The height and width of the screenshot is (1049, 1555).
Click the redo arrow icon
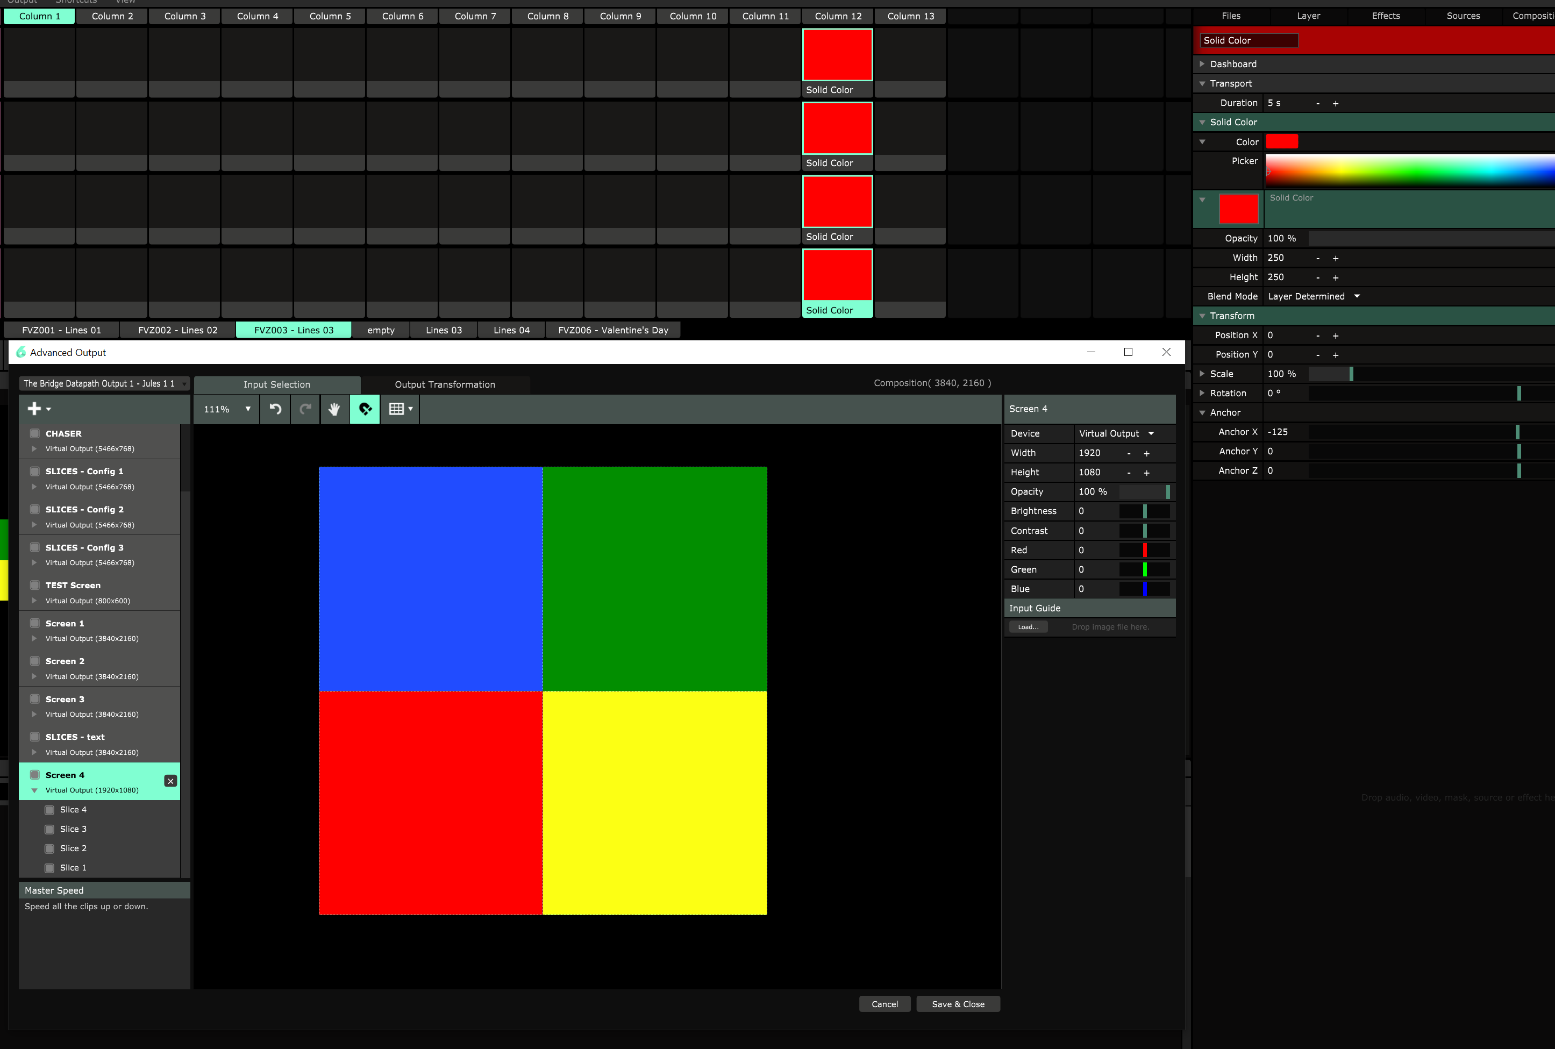click(x=305, y=409)
